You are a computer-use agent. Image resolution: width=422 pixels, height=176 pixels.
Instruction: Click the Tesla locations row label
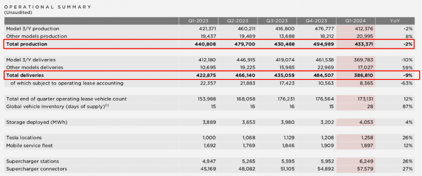24,138
